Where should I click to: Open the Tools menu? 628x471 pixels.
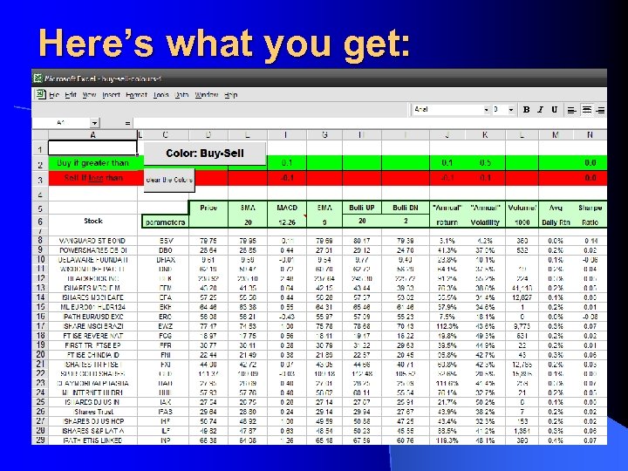coord(160,95)
